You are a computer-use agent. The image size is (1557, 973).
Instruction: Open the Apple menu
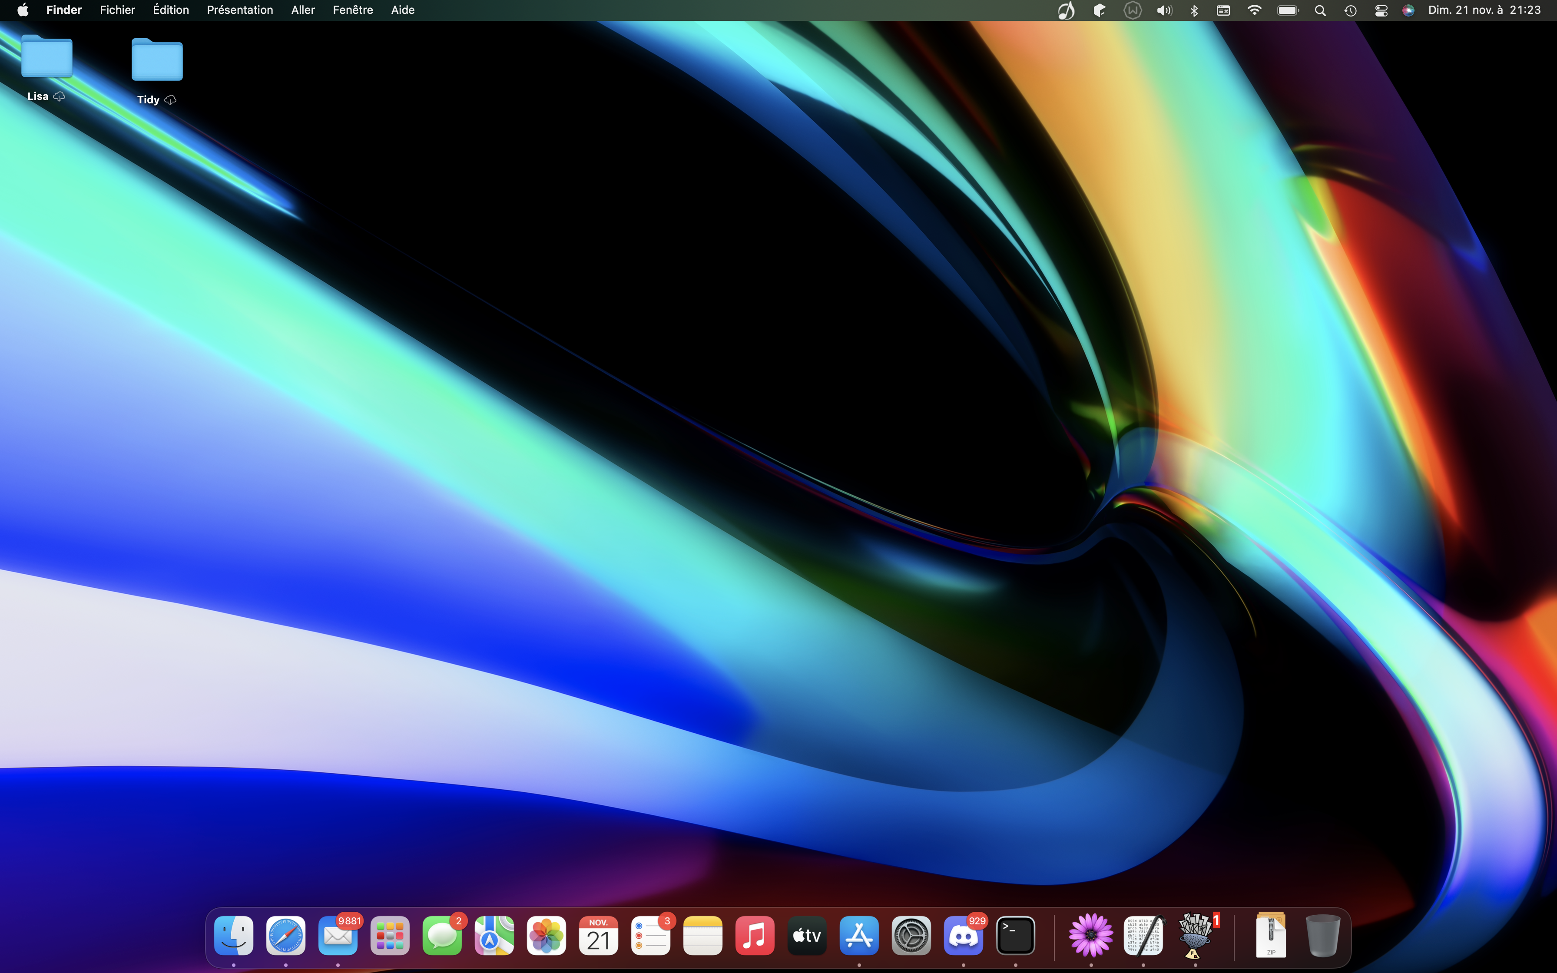pos(23,10)
